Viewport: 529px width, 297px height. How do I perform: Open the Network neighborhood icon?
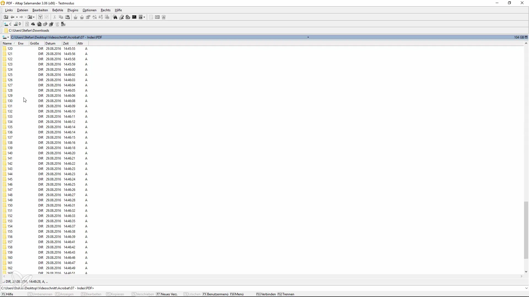click(x=45, y=24)
